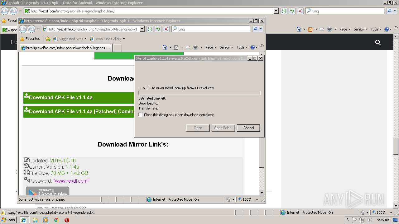Click Download APK File v1.1.4a link
The image size is (399, 224).
60,97
